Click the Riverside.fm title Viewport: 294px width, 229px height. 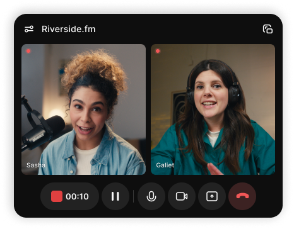(69, 29)
